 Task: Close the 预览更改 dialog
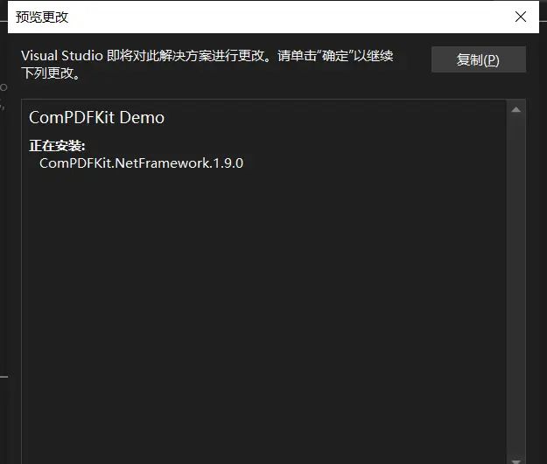pyautogui.click(x=521, y=17)
